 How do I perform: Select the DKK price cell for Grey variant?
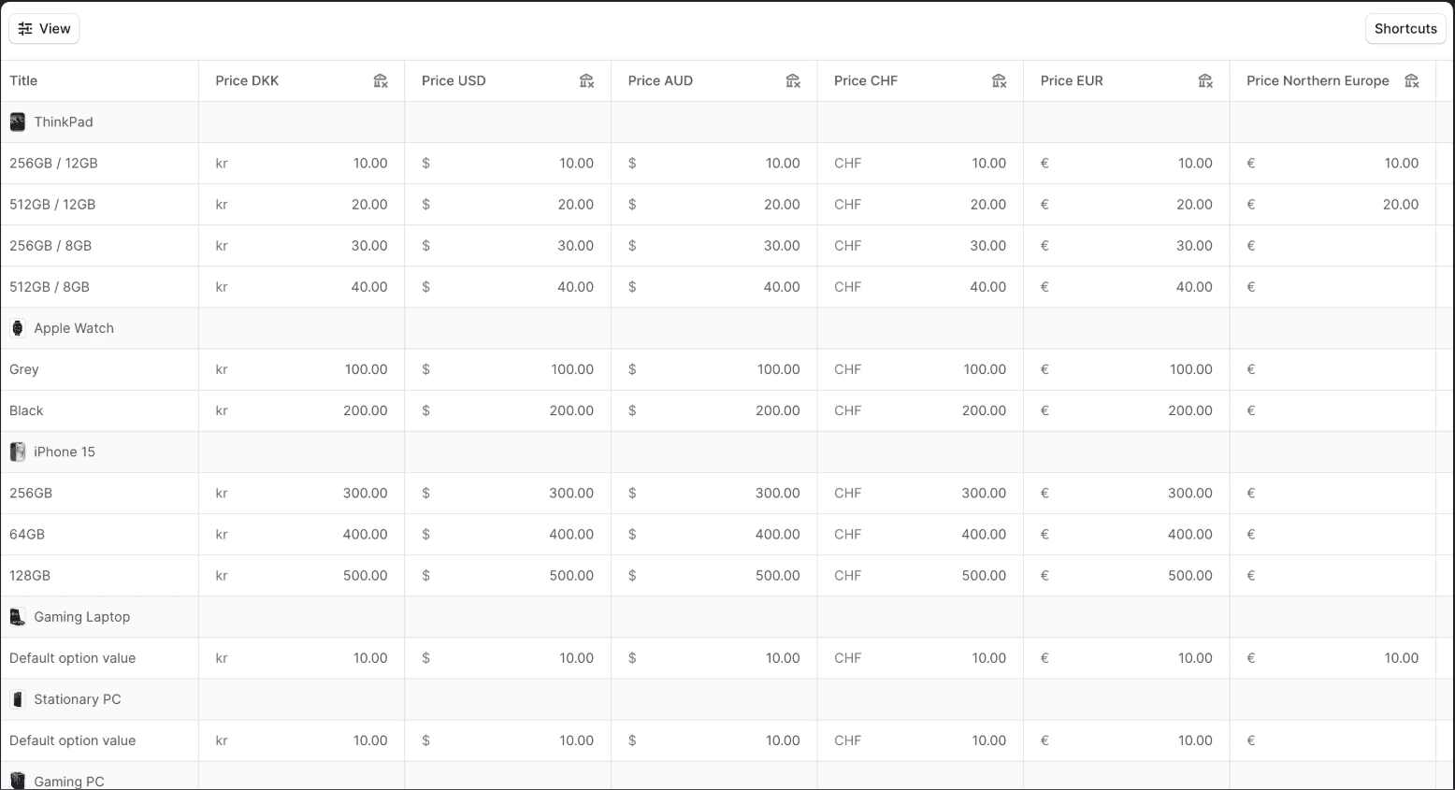click(x=301, y=369)
